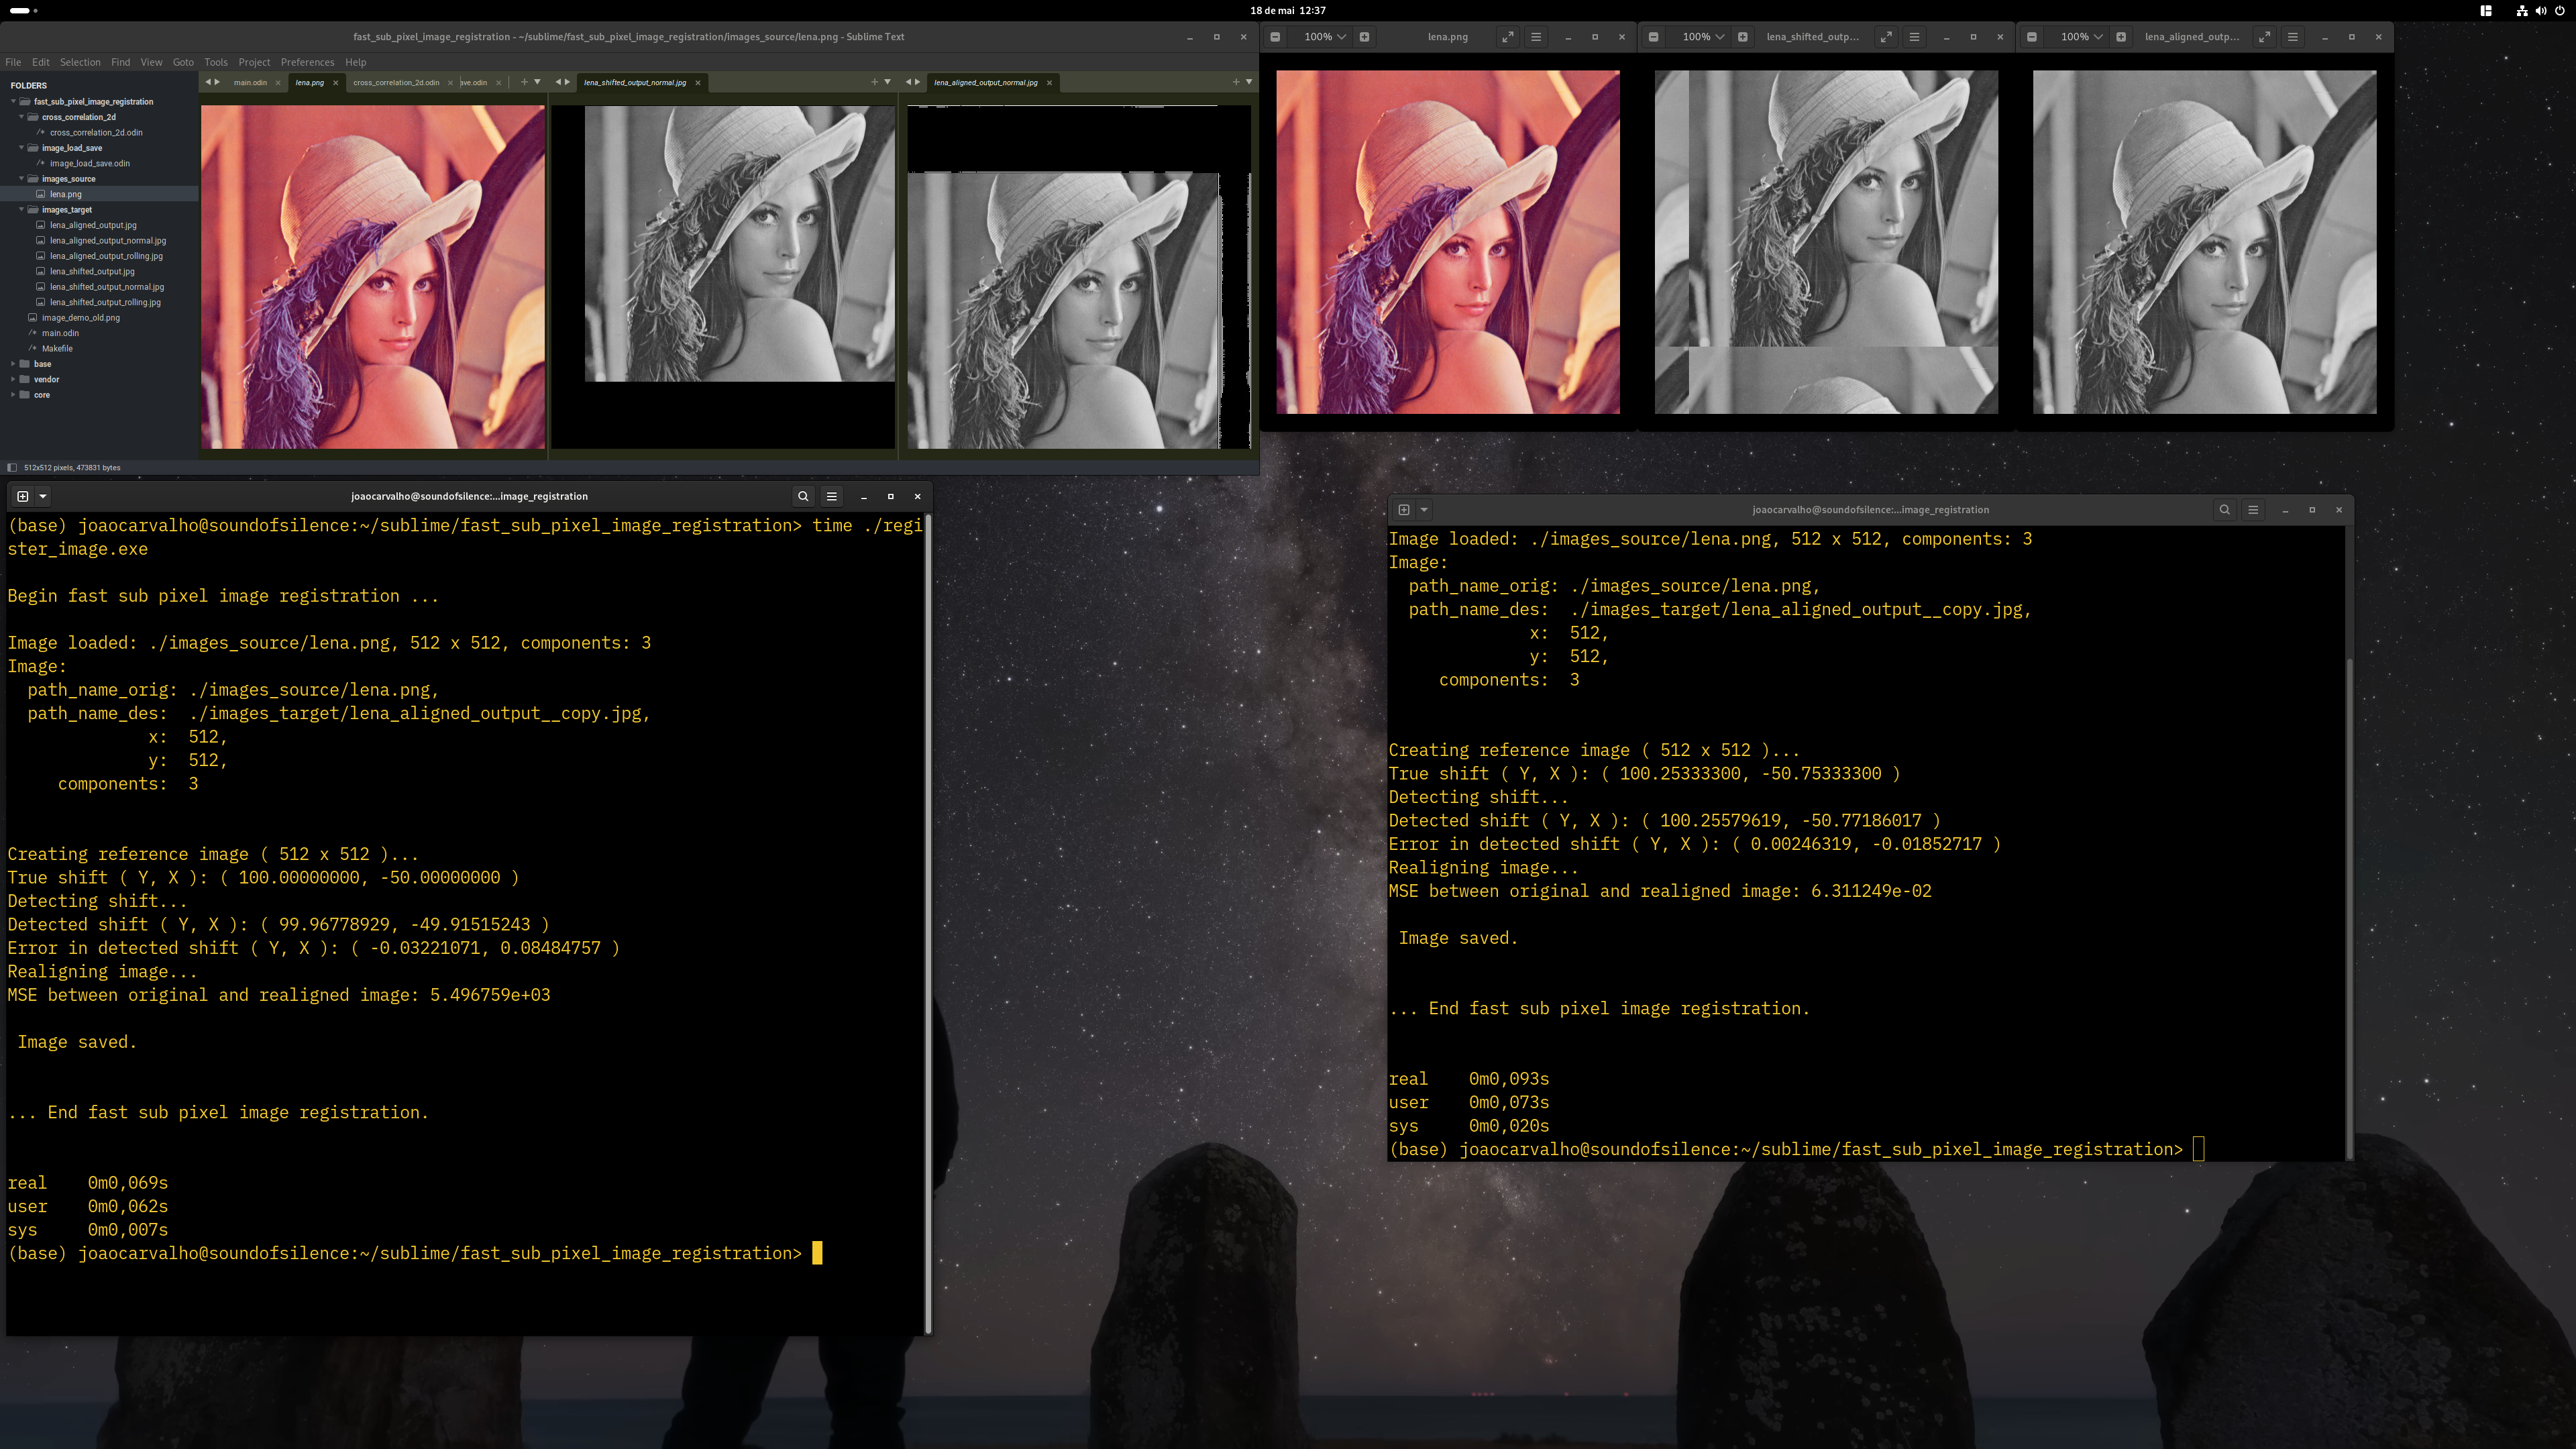Zoom in on the lena.png viewer

pyautogui.click(x=1364, y=37)
